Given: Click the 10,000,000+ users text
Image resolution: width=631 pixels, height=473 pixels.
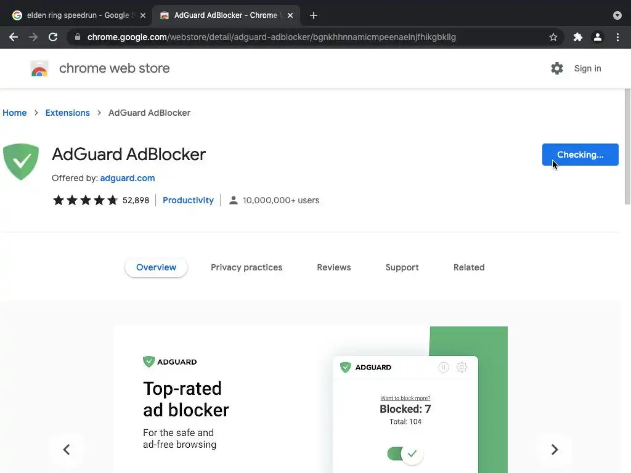Looking at the screenshot, I should (281, 200).
